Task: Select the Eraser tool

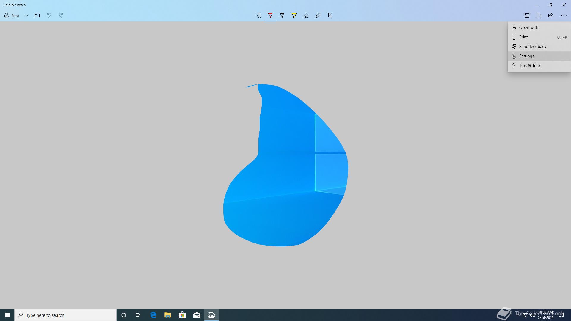Action: click(x=306, y=15)
